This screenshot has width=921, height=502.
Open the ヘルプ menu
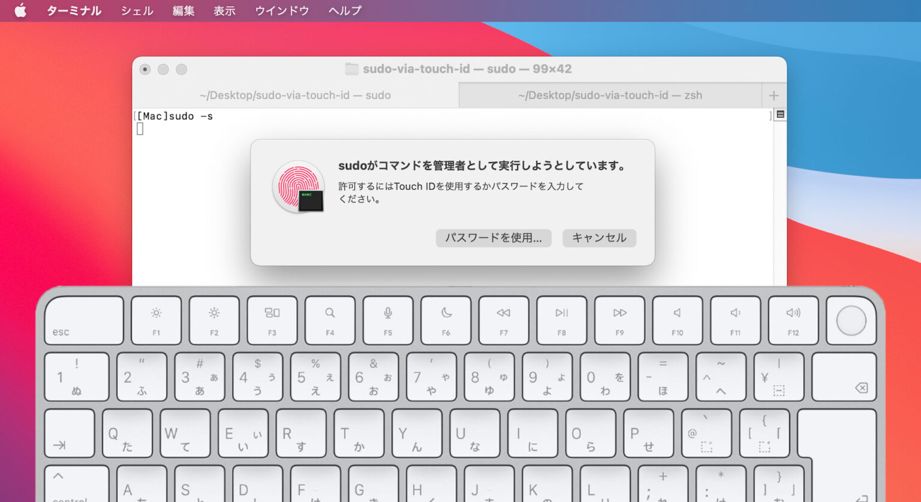(x=345, y=11)
